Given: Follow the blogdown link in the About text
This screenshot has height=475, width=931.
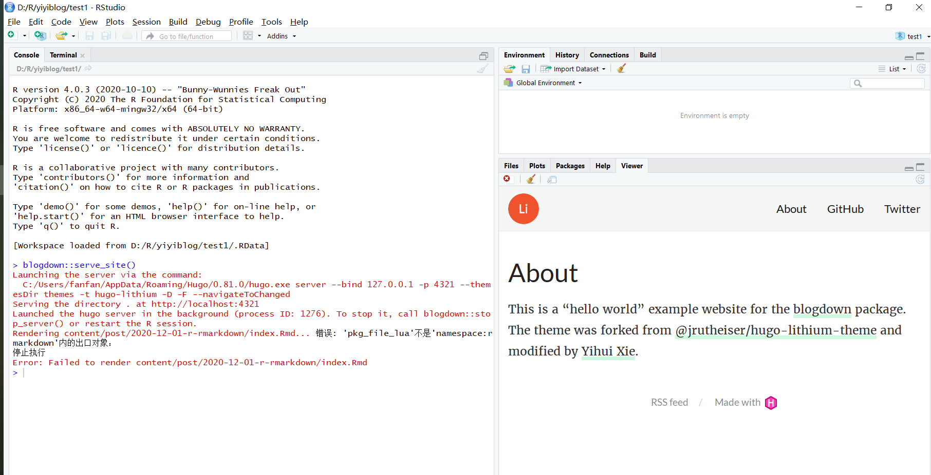Looking at the screenshot, I should click(822, 309).
